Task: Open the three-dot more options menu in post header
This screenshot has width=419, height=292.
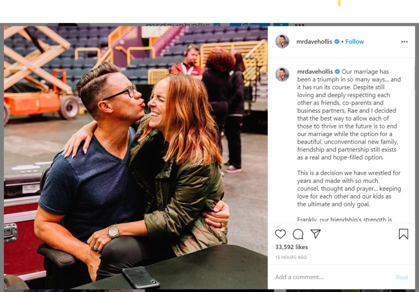Action: click(x=405, y=42)
